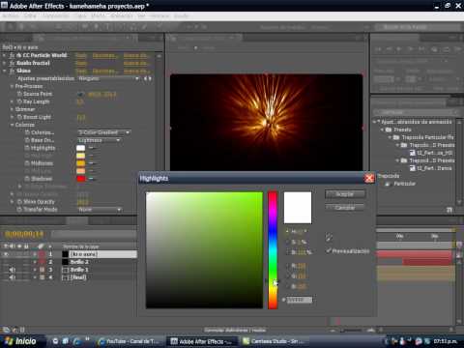Expand the Ray Length property
This screenshot has width=464, height=348.
[12, 101]
